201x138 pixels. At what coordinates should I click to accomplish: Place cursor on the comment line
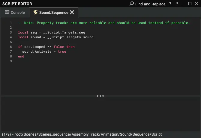click(104, 23)
